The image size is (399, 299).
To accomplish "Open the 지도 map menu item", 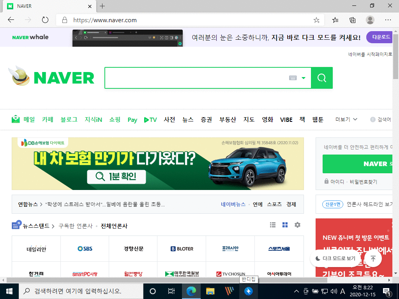I will coord(249,119).
